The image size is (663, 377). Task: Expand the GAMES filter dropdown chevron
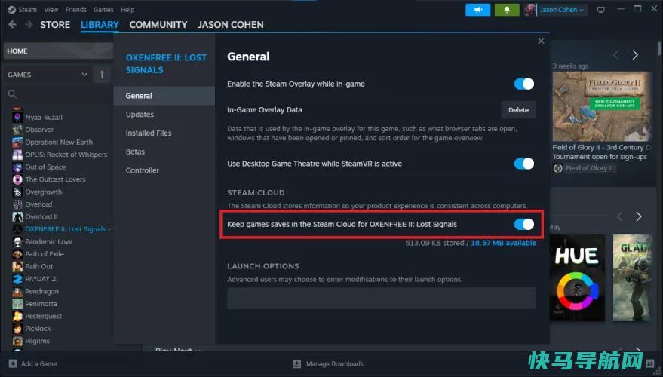coord(84,75)
